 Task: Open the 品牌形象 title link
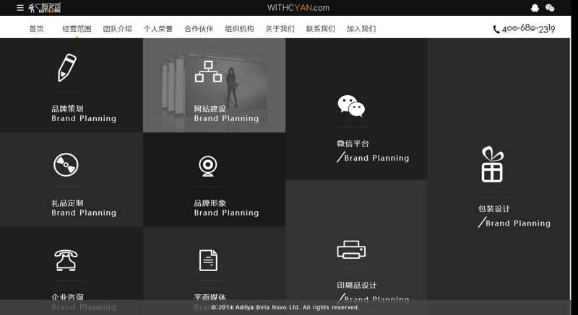click(x=210, y=203)
